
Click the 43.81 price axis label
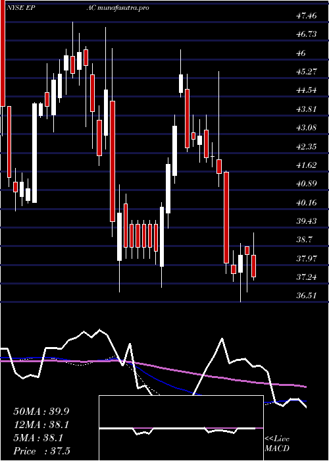[307, 109]
